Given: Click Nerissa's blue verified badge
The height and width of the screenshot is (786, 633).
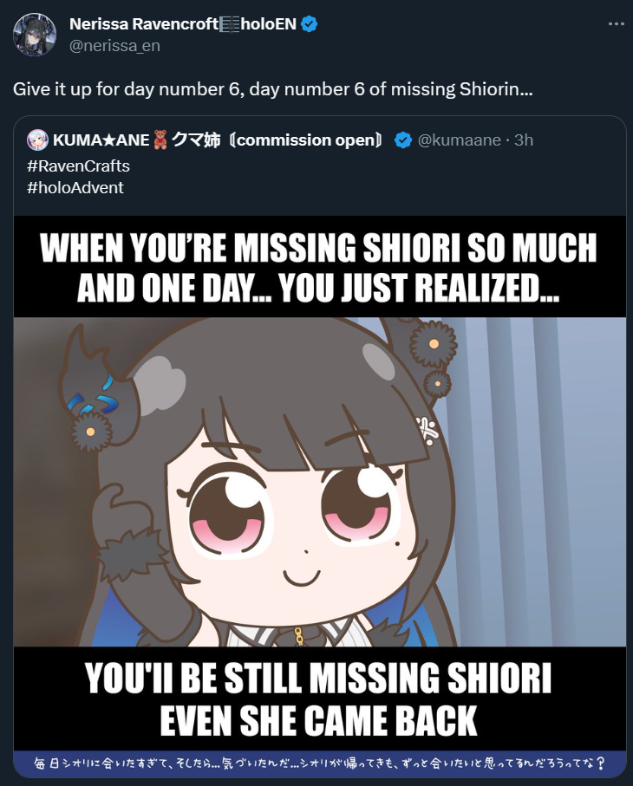Looking at the screenshot, I should coord(309,24).
